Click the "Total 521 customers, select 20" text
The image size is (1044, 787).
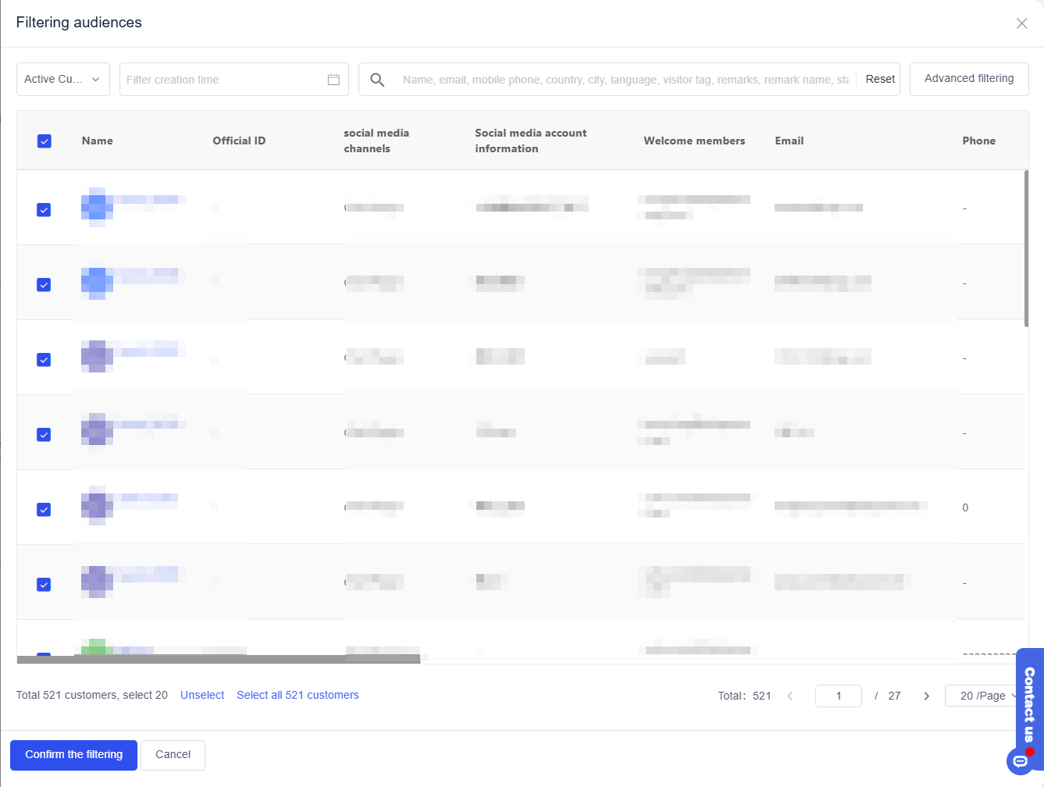coord(92,696)
